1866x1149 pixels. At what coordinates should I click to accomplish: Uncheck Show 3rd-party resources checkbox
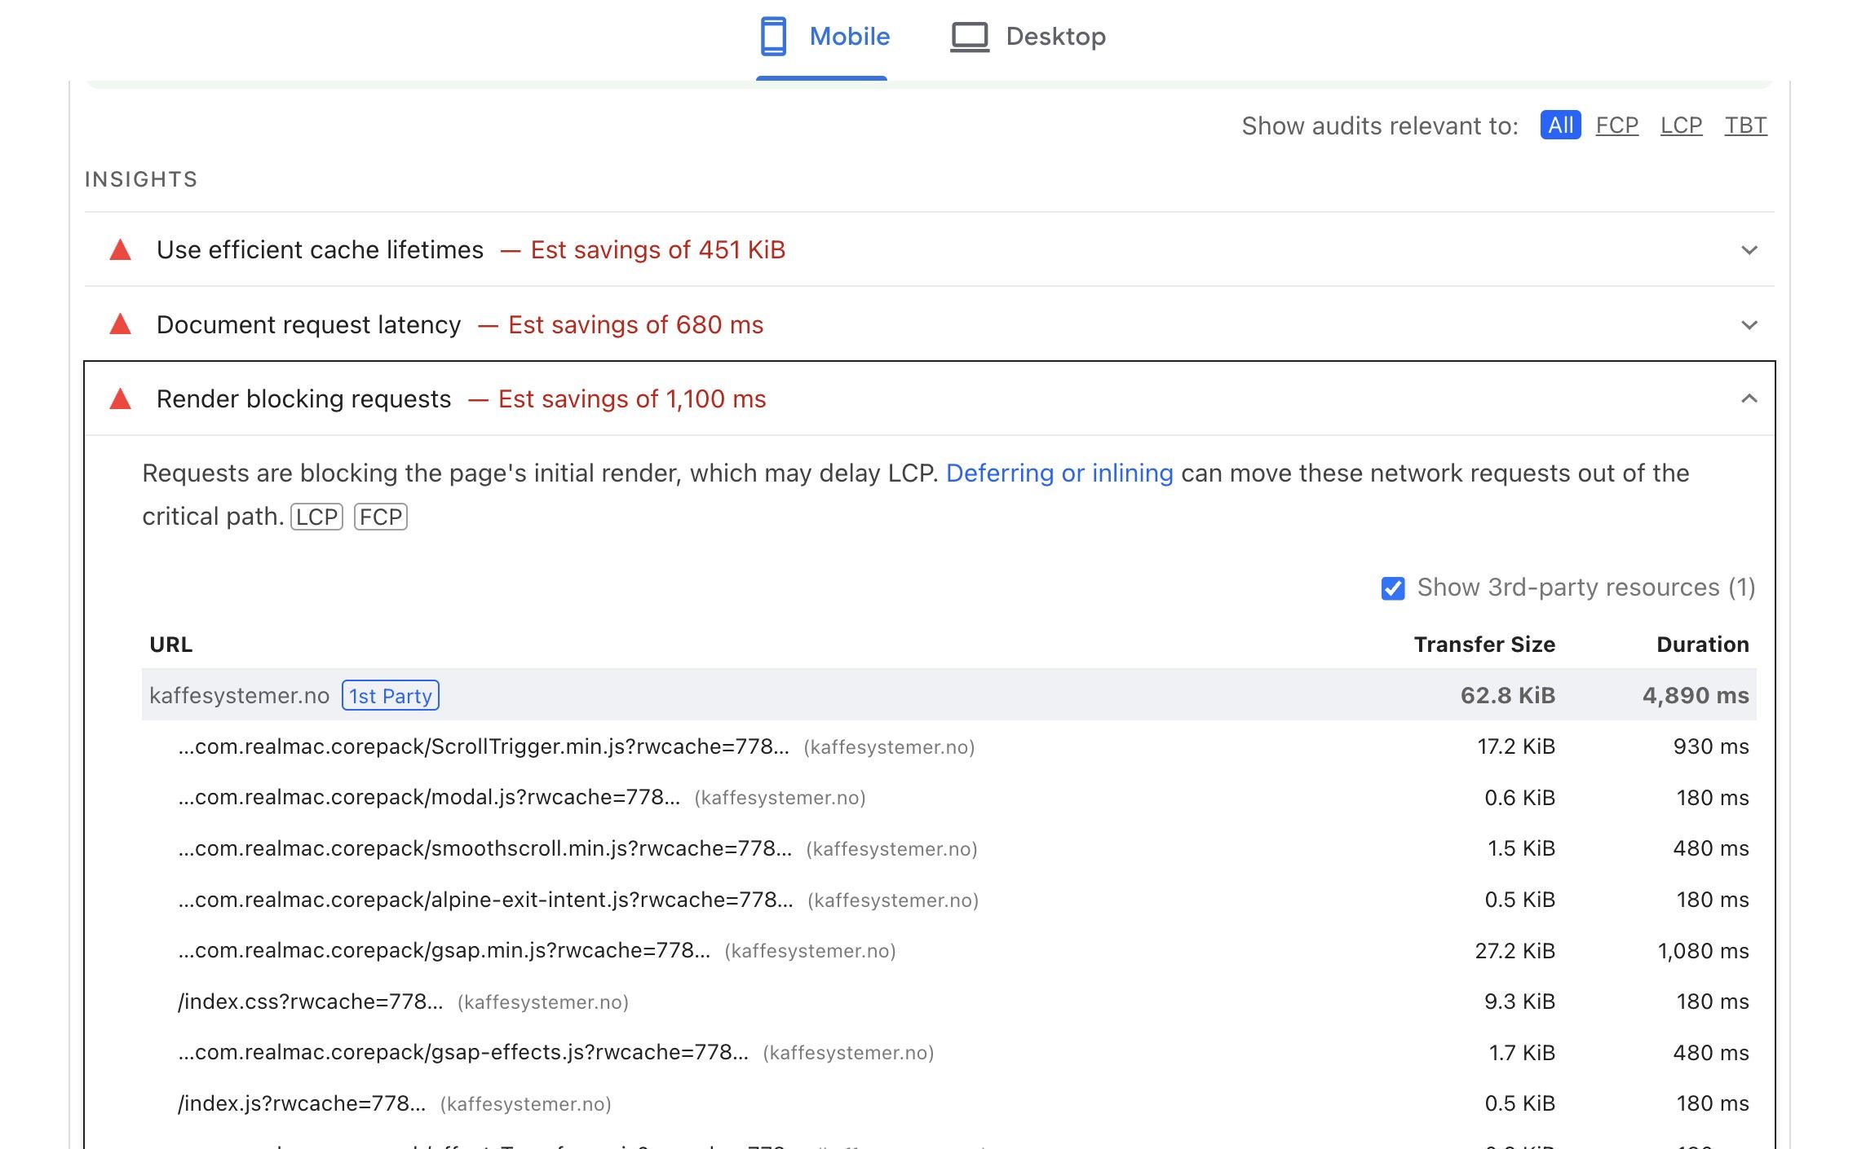pos(1392,588)
